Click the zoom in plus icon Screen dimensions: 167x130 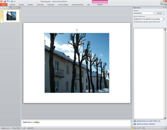[x=162, y=128]
